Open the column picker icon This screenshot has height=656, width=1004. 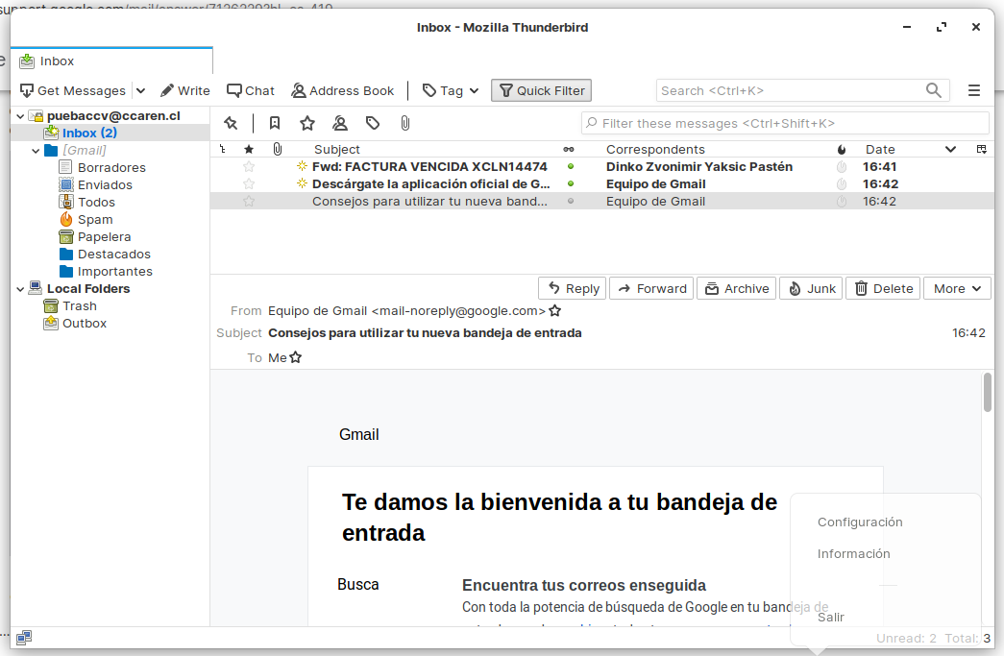(982, 149)
